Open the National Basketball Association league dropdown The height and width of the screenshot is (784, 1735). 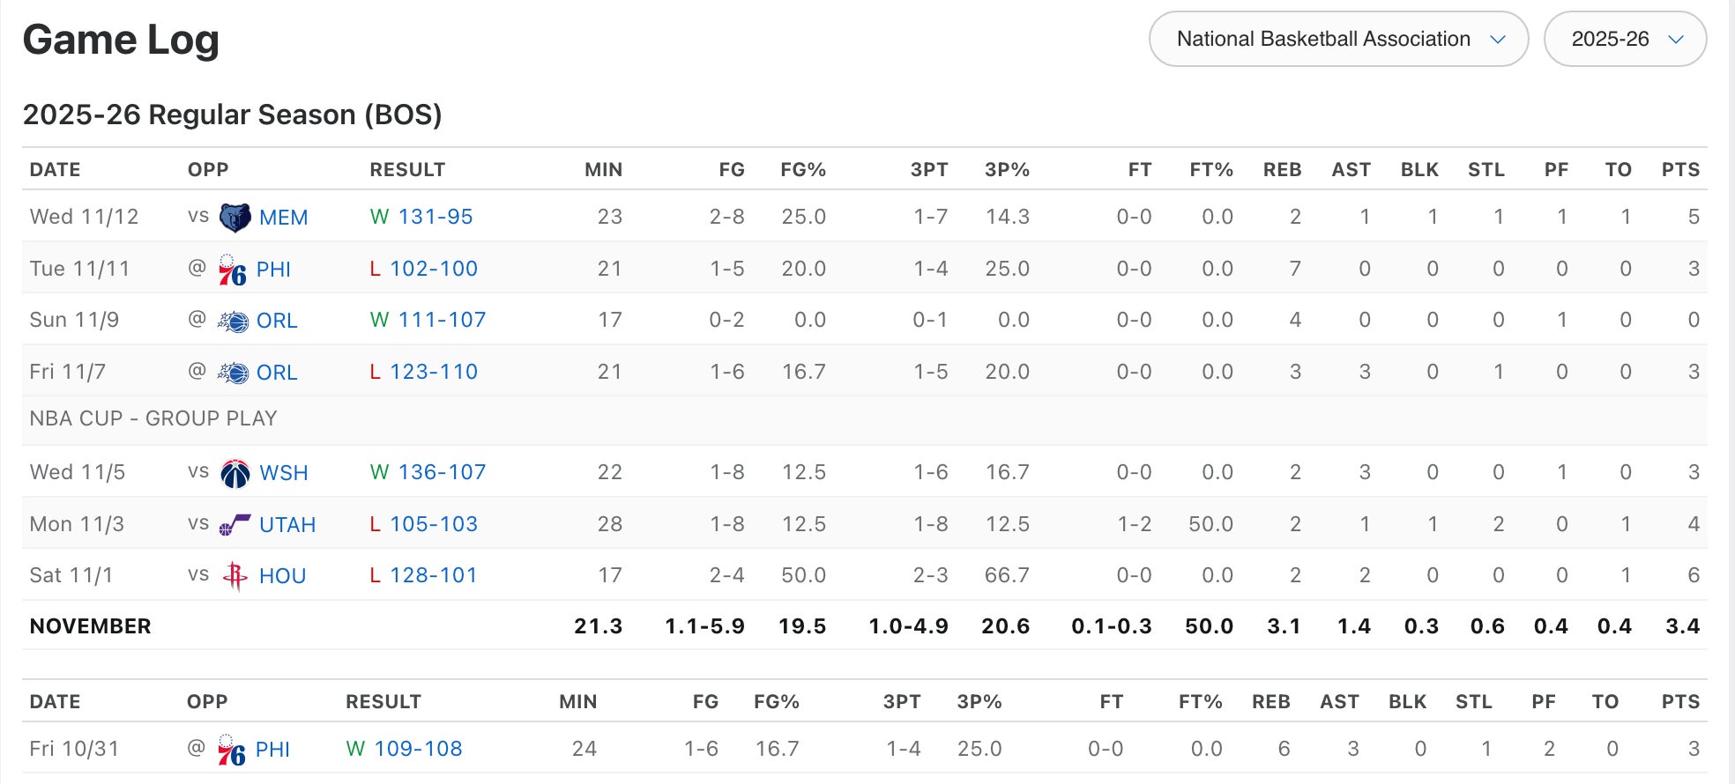(x=1338, y=39)
